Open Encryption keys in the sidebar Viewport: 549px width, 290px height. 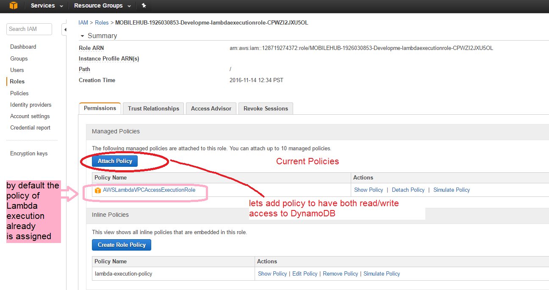pos(29,154)
